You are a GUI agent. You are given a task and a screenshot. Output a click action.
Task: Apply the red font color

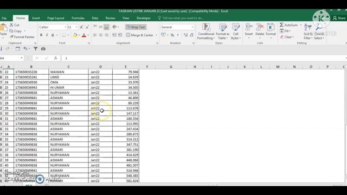coord(84,35)
